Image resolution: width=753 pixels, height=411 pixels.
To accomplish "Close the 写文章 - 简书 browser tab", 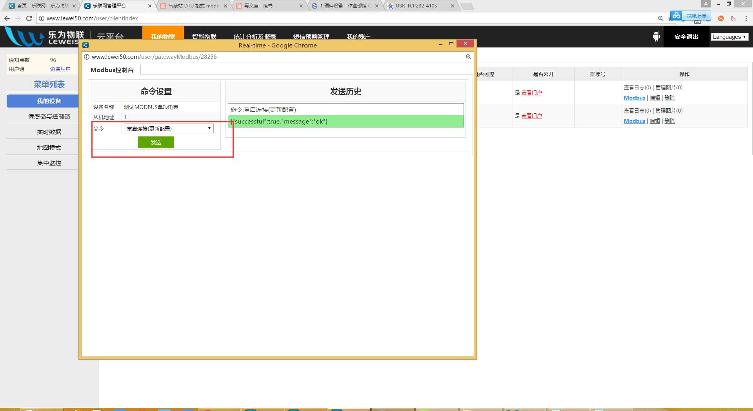I will click(301, 6).
